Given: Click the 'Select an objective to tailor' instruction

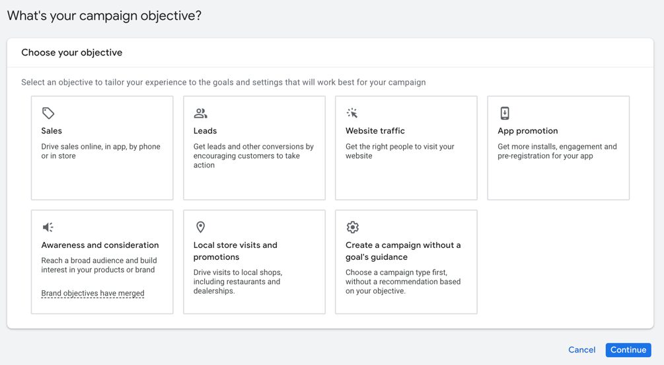Looking at the screenshot, I should 223,82.
